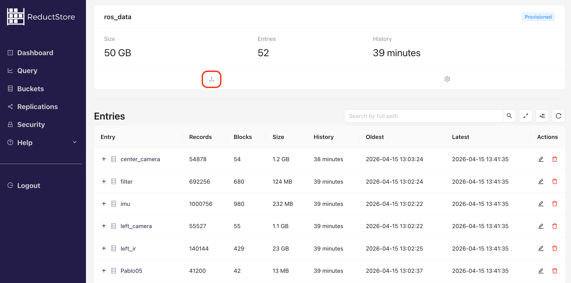Image resolution: width=571 pixels, height=283 pixels.
Task: Go to the Replications page
Action: 37,107
